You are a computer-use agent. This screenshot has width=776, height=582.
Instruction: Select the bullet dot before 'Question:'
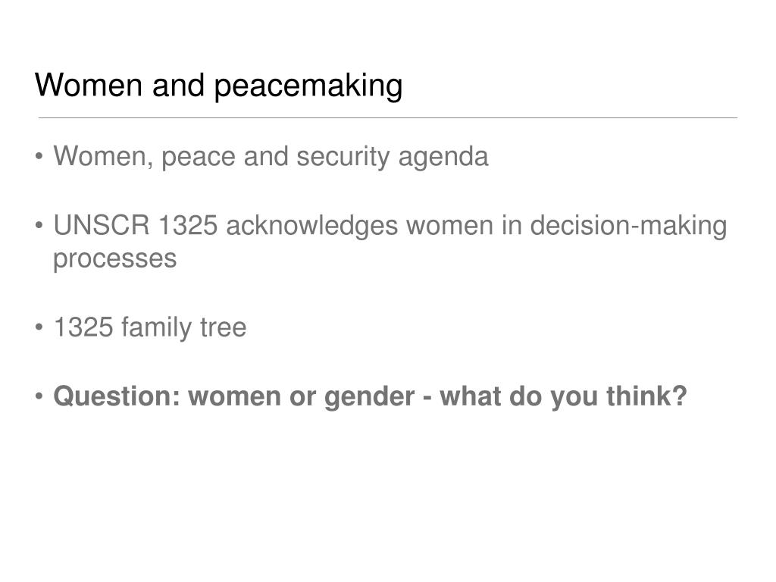click(x=39, y=396)
